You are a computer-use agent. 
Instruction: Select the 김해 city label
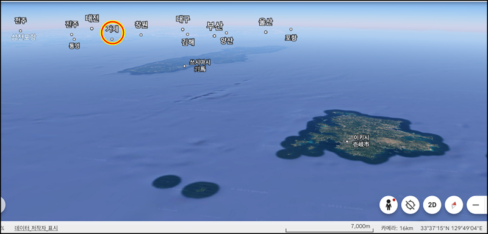point(188,42)
